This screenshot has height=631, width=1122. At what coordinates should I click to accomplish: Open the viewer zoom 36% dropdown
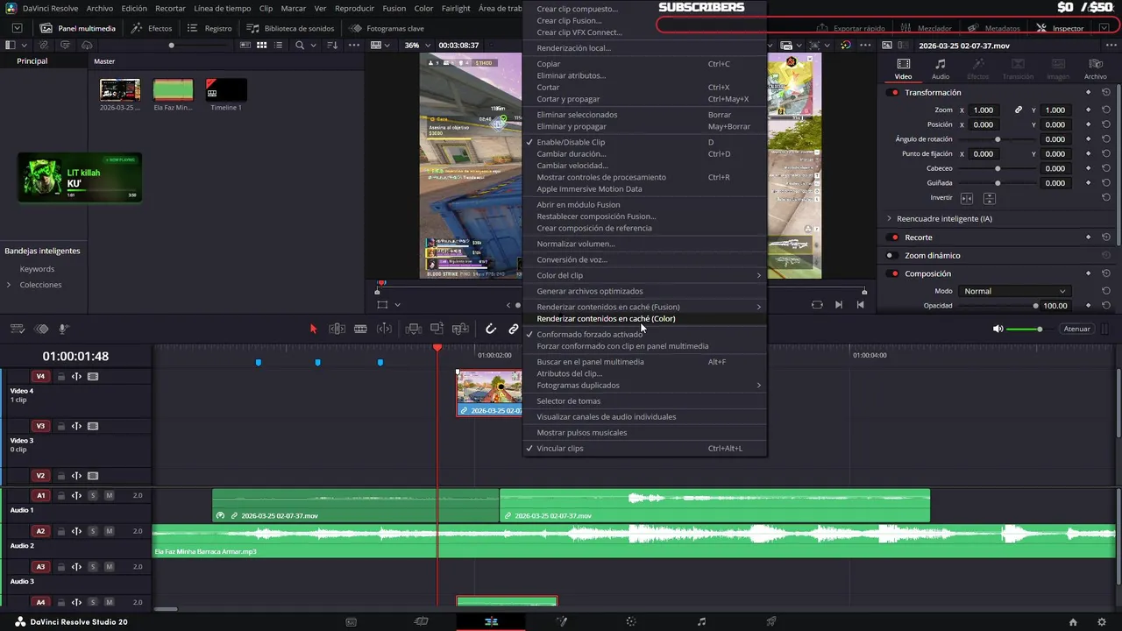pos(415,45)
